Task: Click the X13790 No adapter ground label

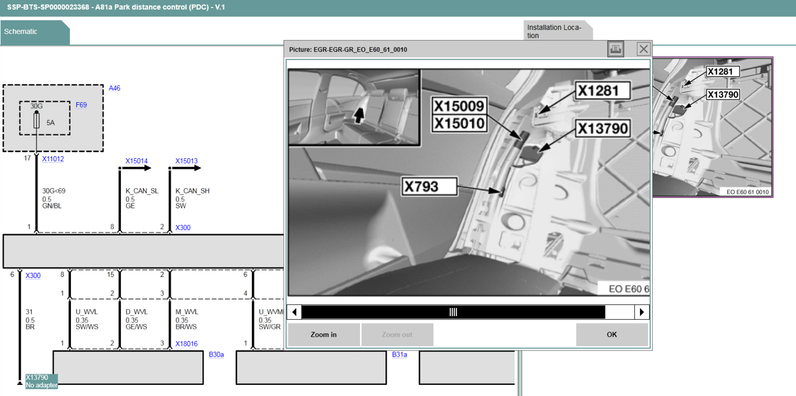Action: coord(41,381)
